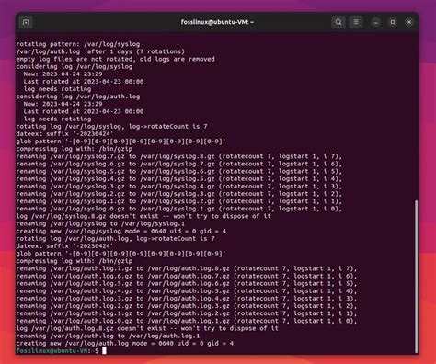Screen dimensions: 436x364
Task: Click line renaming syslog.4.gz to syslog.5.gz
Action: tap(179, 178)
